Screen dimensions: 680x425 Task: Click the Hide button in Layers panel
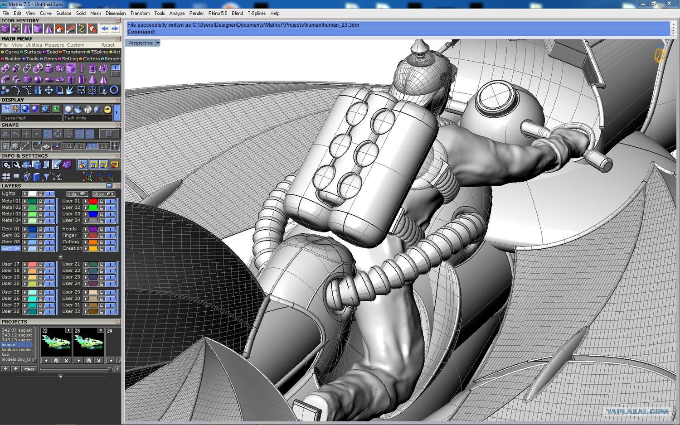[76, 194]
